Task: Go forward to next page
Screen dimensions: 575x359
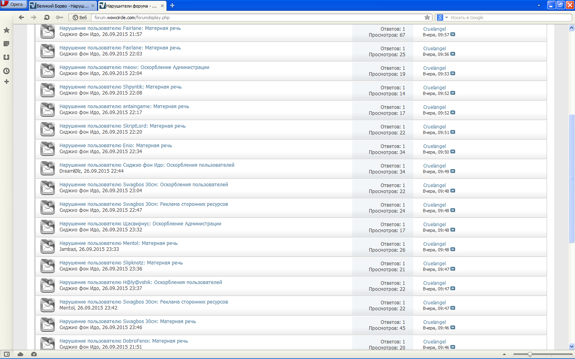Action: coord(34,18)
